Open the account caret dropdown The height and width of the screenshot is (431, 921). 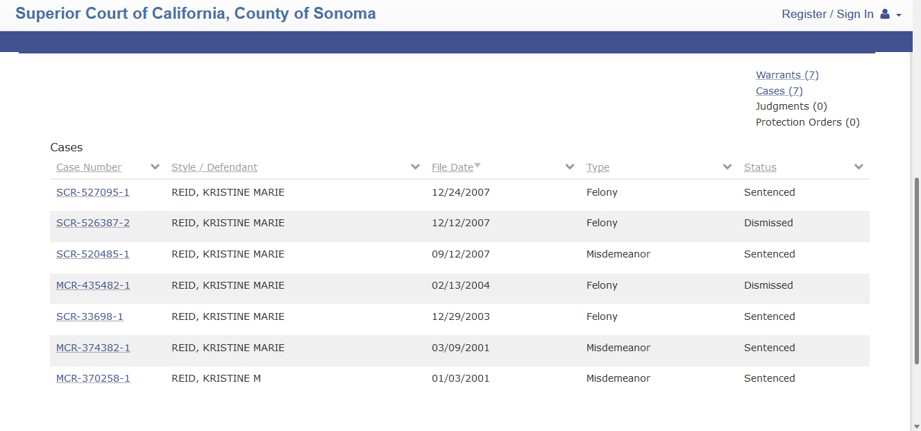[x=899, y=15]
